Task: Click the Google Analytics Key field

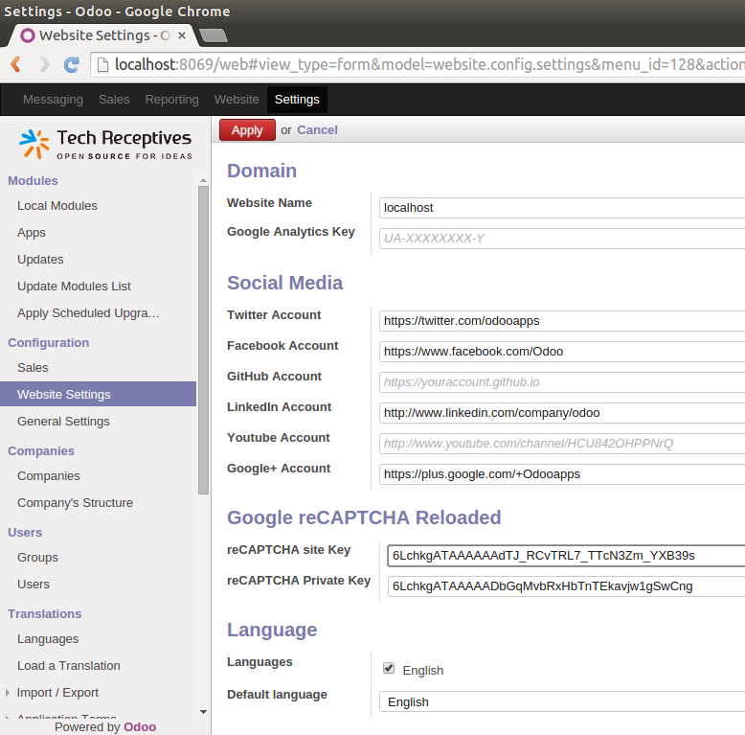Action: (x=561, y=238)
